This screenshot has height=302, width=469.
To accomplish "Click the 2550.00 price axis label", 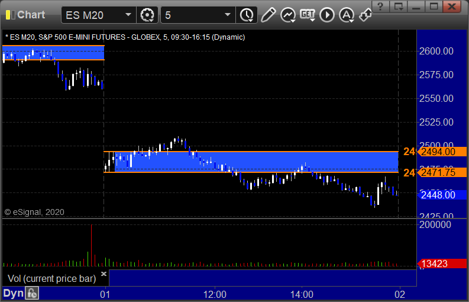I will pyautogui.click(x=436, y=98).
